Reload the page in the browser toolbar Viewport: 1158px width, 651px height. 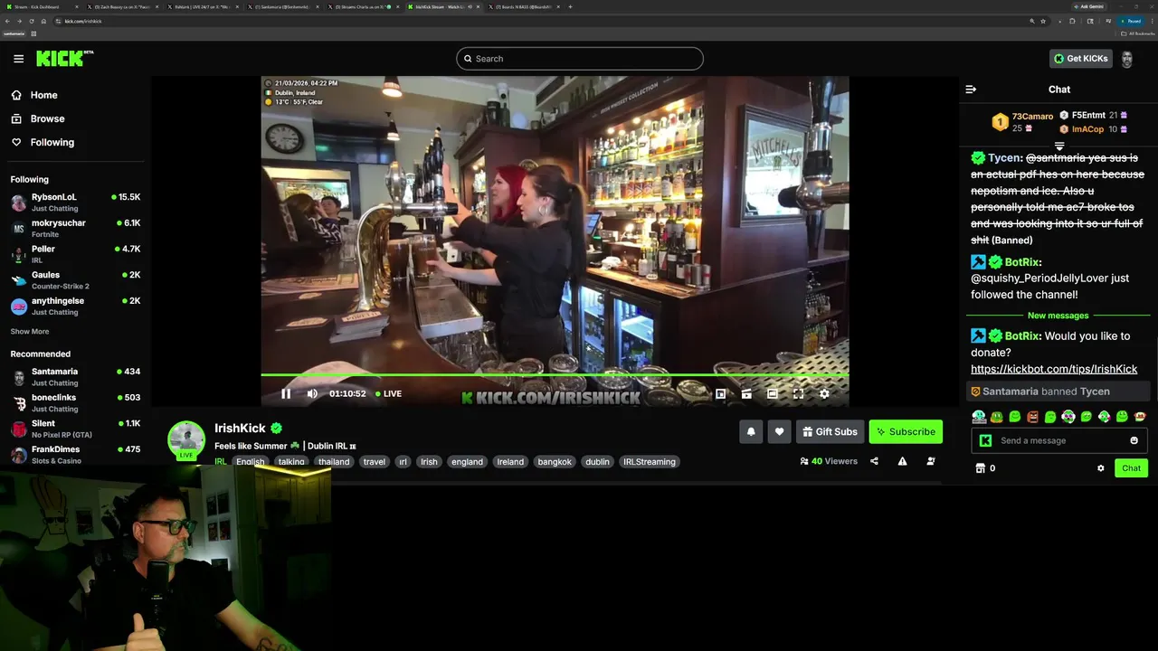click(33, 21)
